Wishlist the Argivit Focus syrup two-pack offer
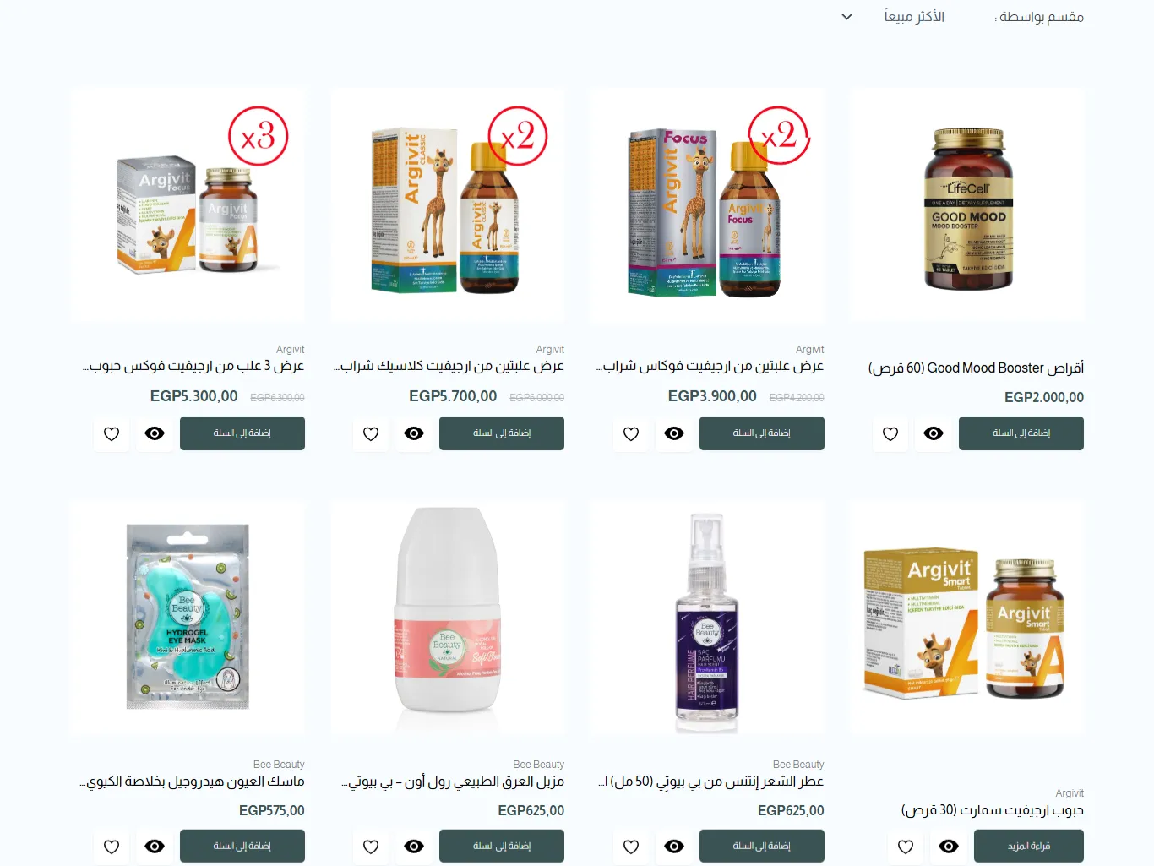The height and width of the screenshot is (866, 1154). click(x=631, y=433)
